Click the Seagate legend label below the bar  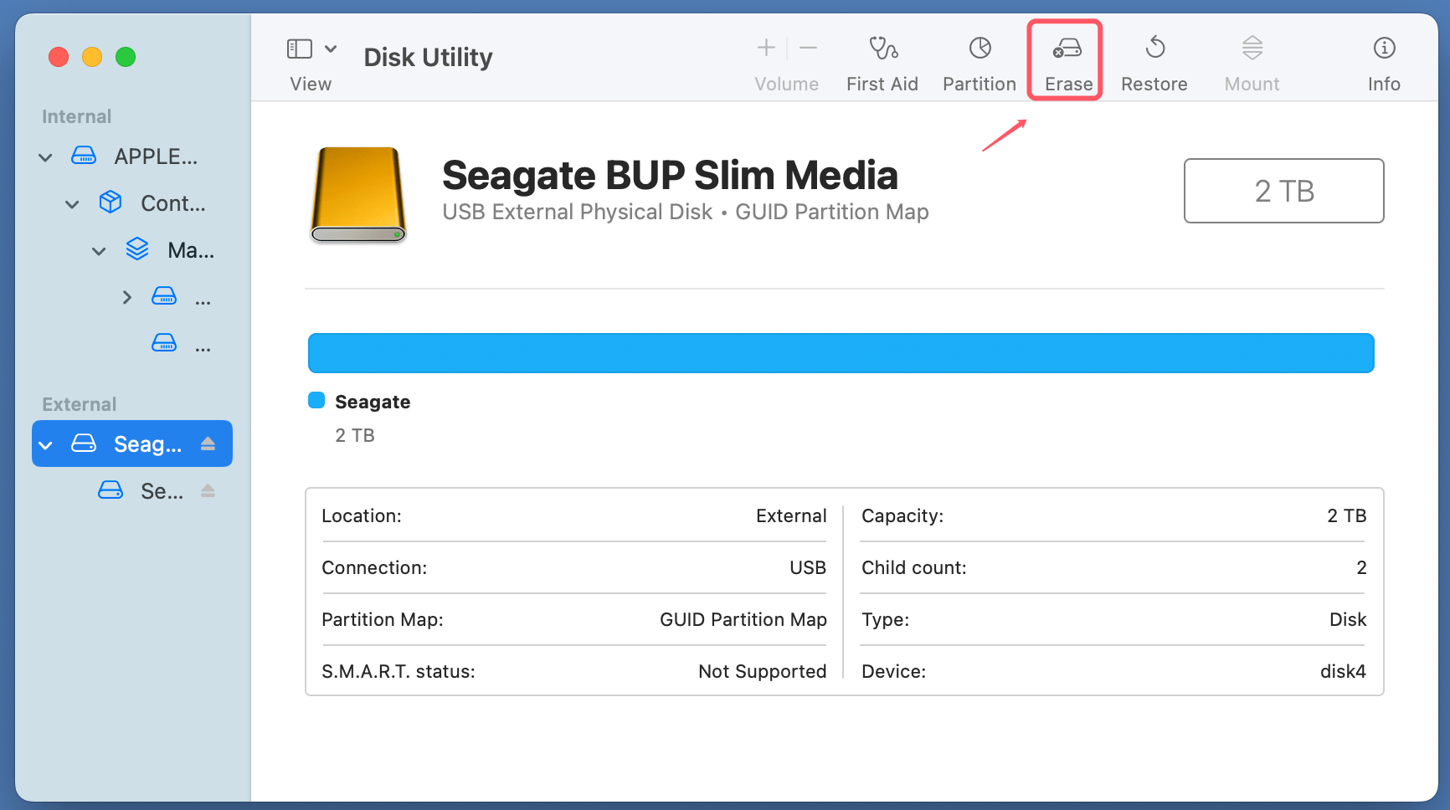click(373, 402)
